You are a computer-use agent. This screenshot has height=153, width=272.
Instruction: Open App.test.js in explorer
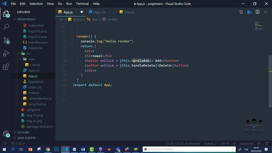[x=36, y=82]
